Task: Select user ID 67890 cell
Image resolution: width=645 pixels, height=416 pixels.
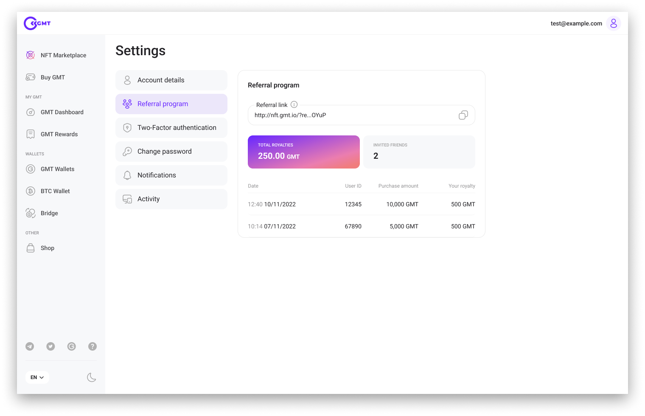Action: (353, 226)
